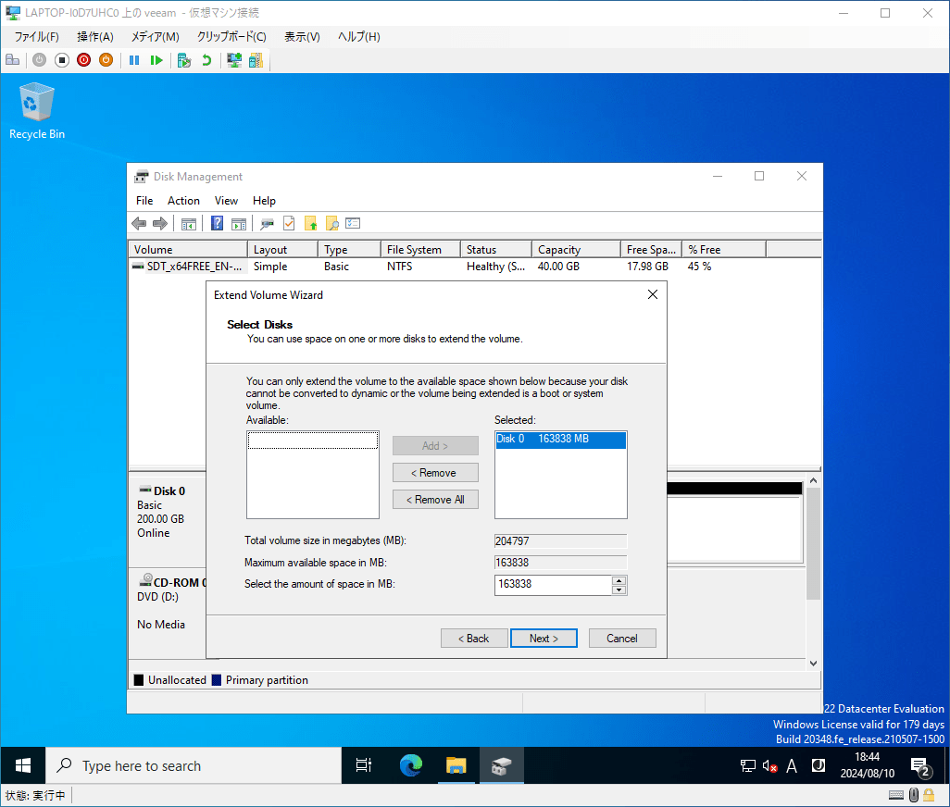This screenshot has width=950, height=807.
Task: Click the amount of space in MB field
Action: coord(553,584)
